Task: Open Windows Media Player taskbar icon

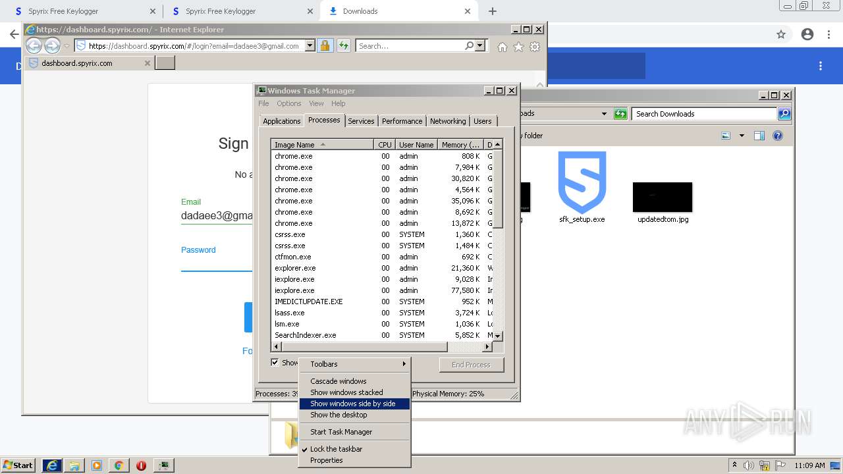Action: point(97,465)
